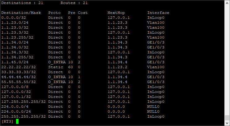Image resolution: width=230 pixels, height=126 pixels.
Task: Click the green cursor at the [RT3] prompt
Action: point(17,121)
